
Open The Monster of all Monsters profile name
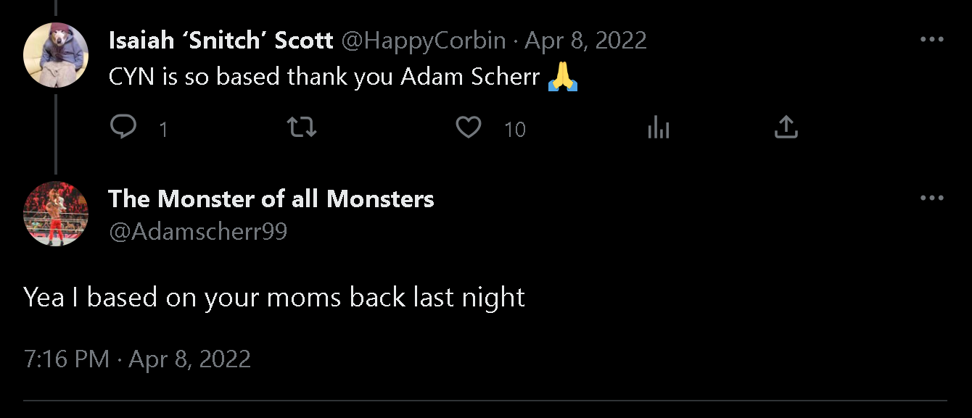pyautogui.click(x=271, y=198)
